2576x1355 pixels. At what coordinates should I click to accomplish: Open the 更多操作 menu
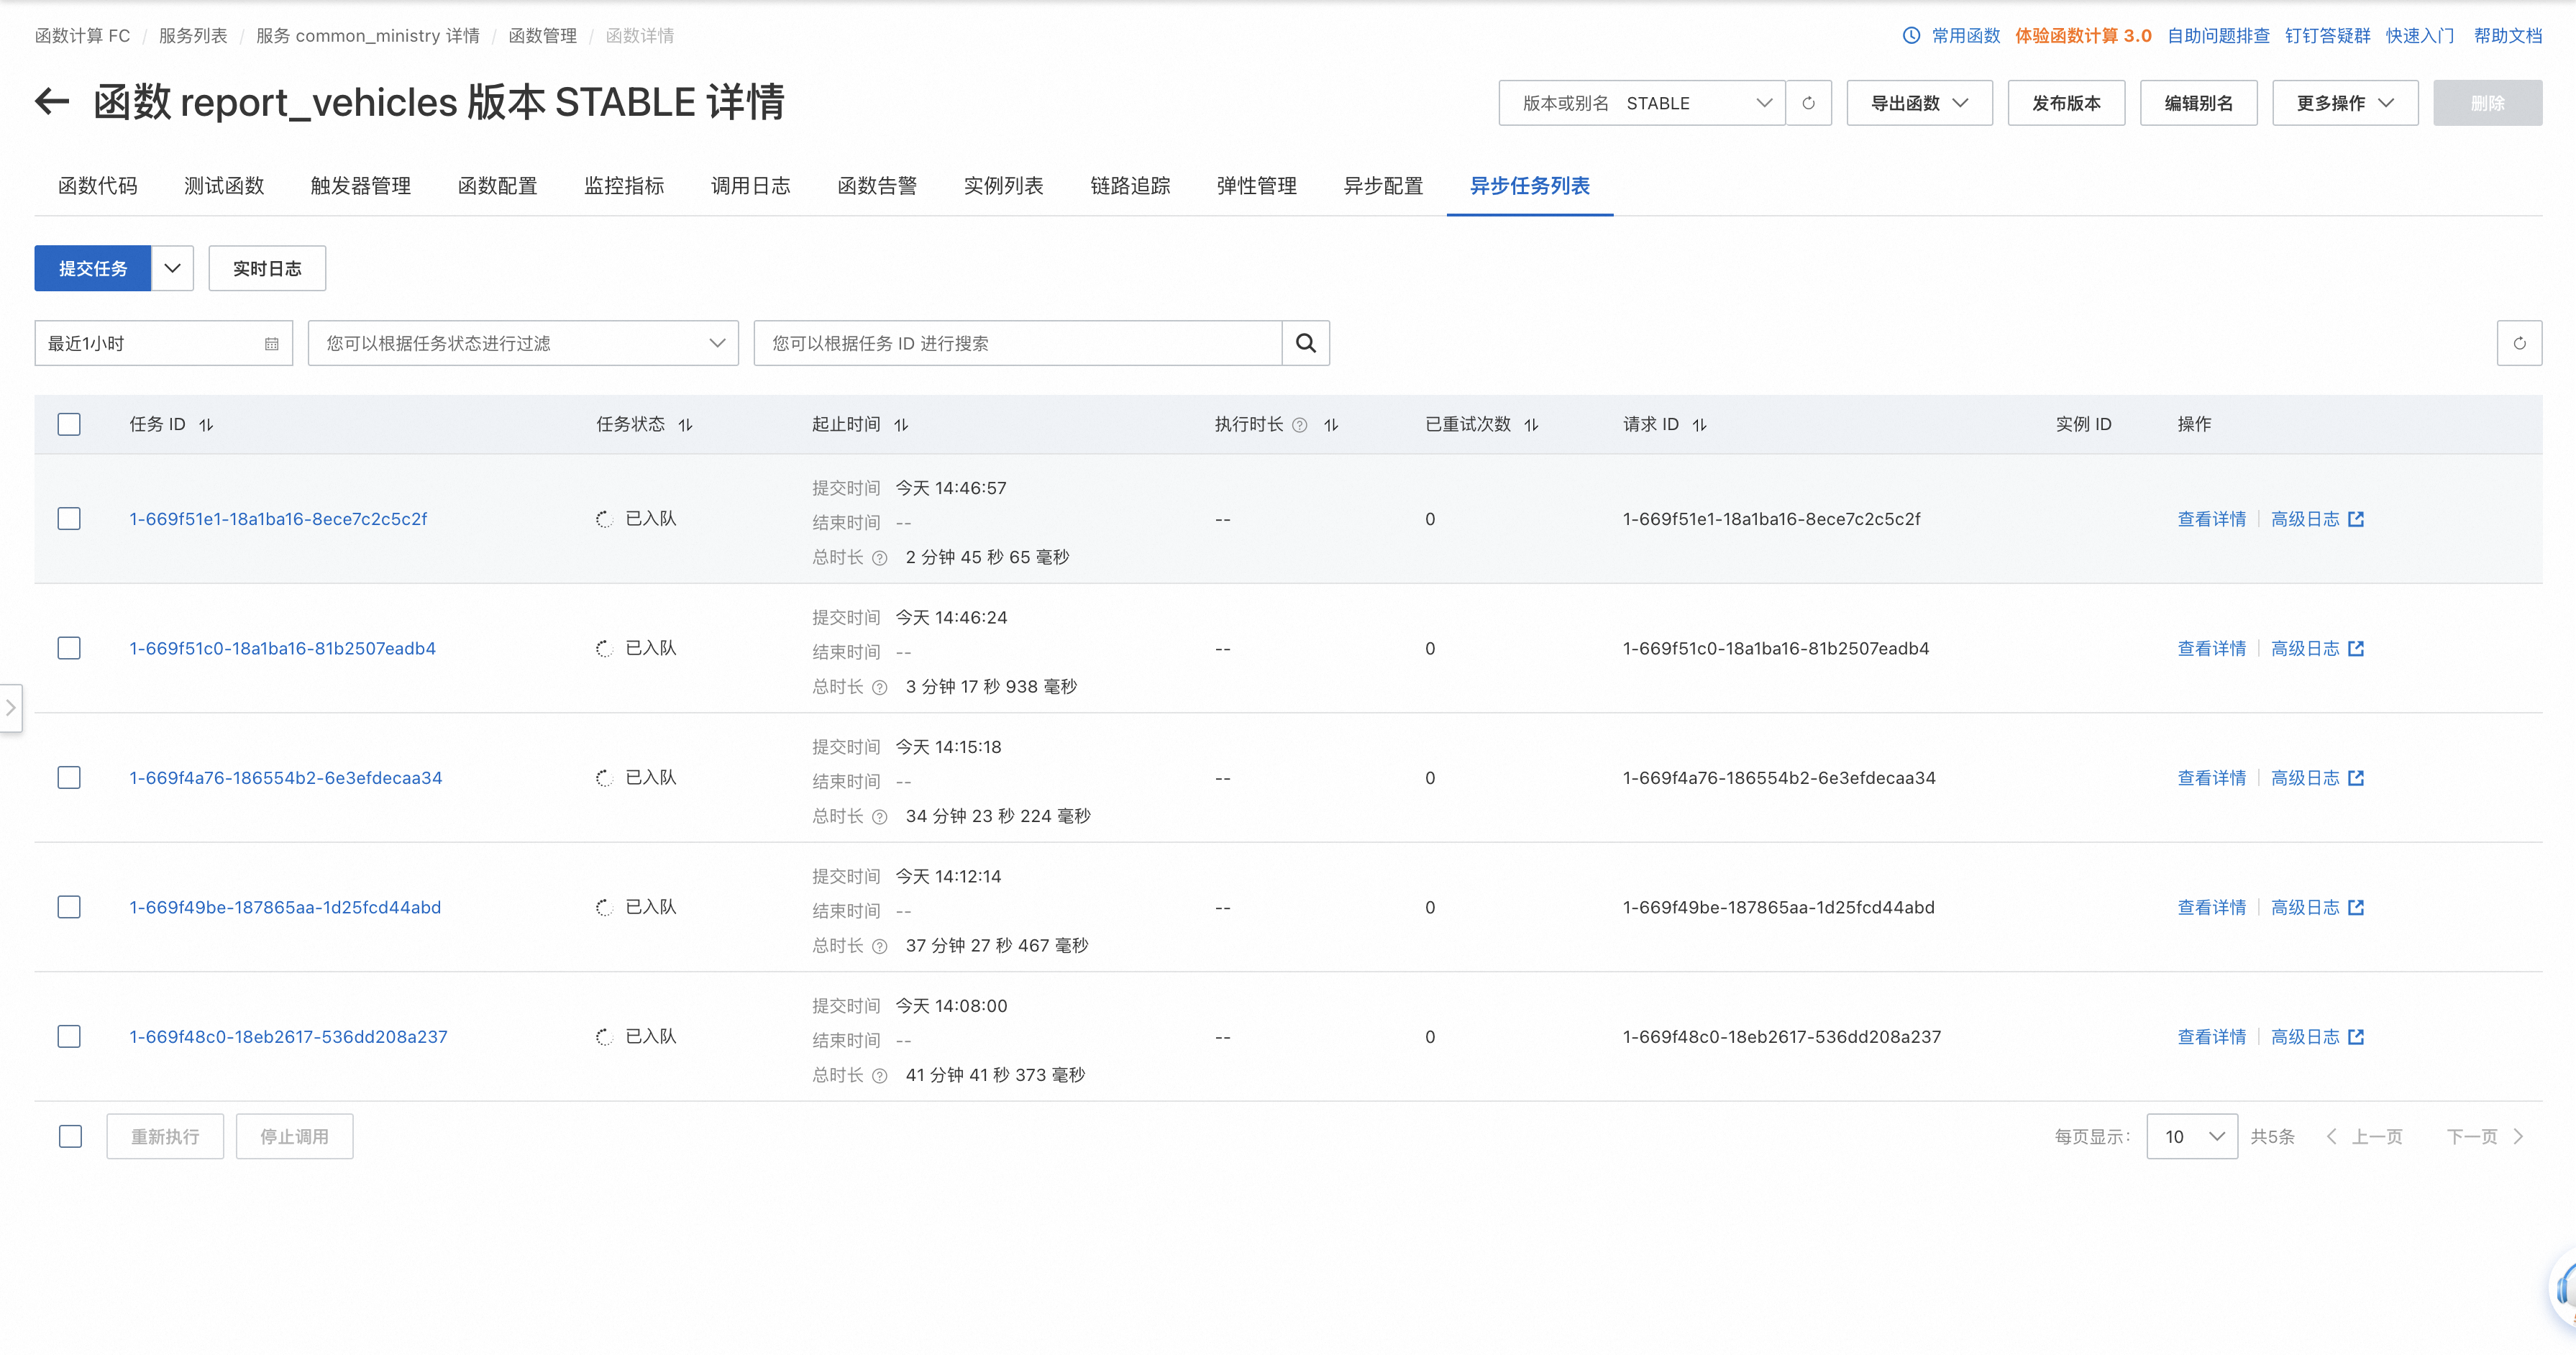(x=2345, y=103)
